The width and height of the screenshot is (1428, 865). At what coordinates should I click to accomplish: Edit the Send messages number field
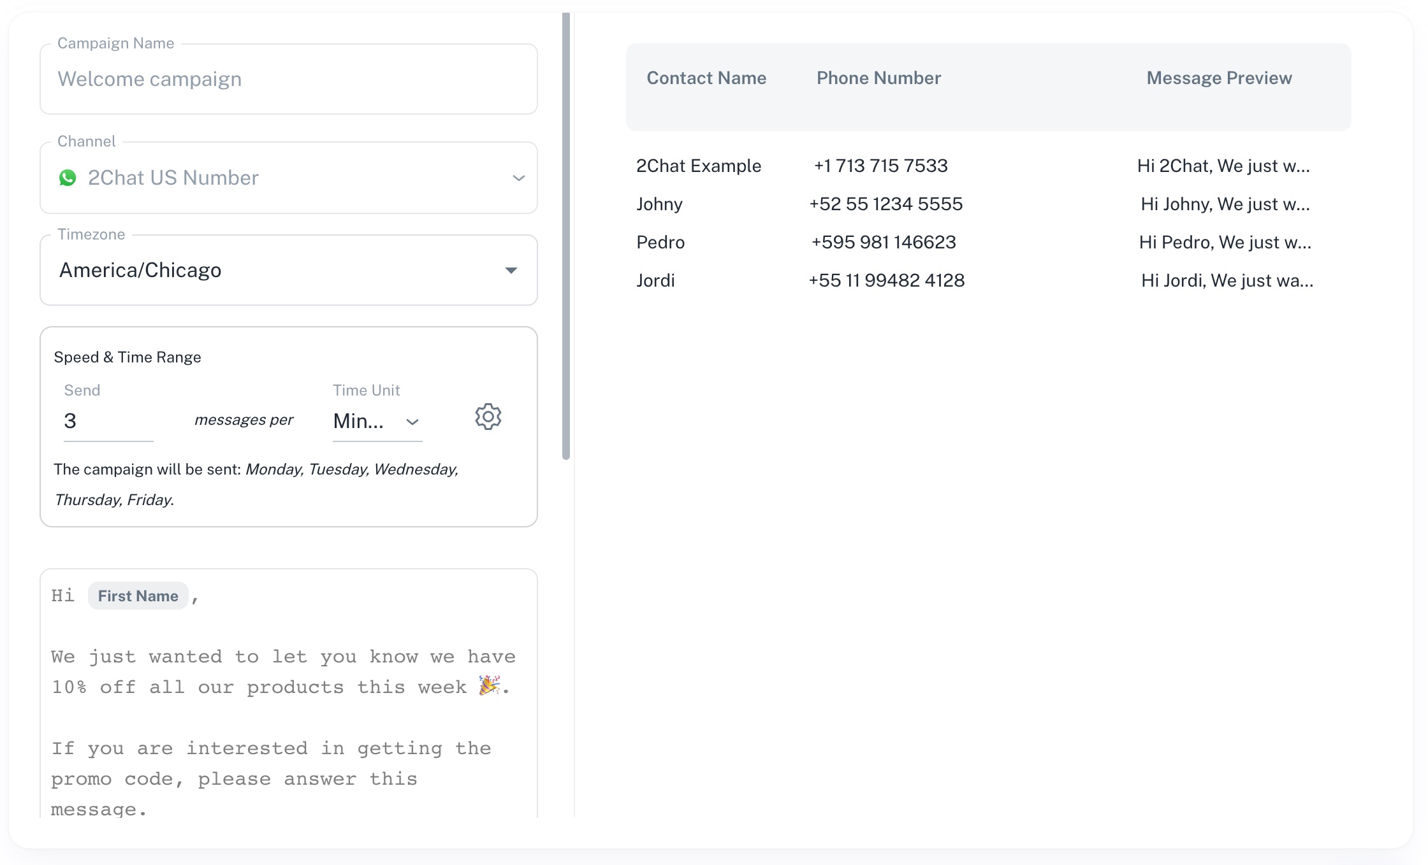[x=108, y=421]
